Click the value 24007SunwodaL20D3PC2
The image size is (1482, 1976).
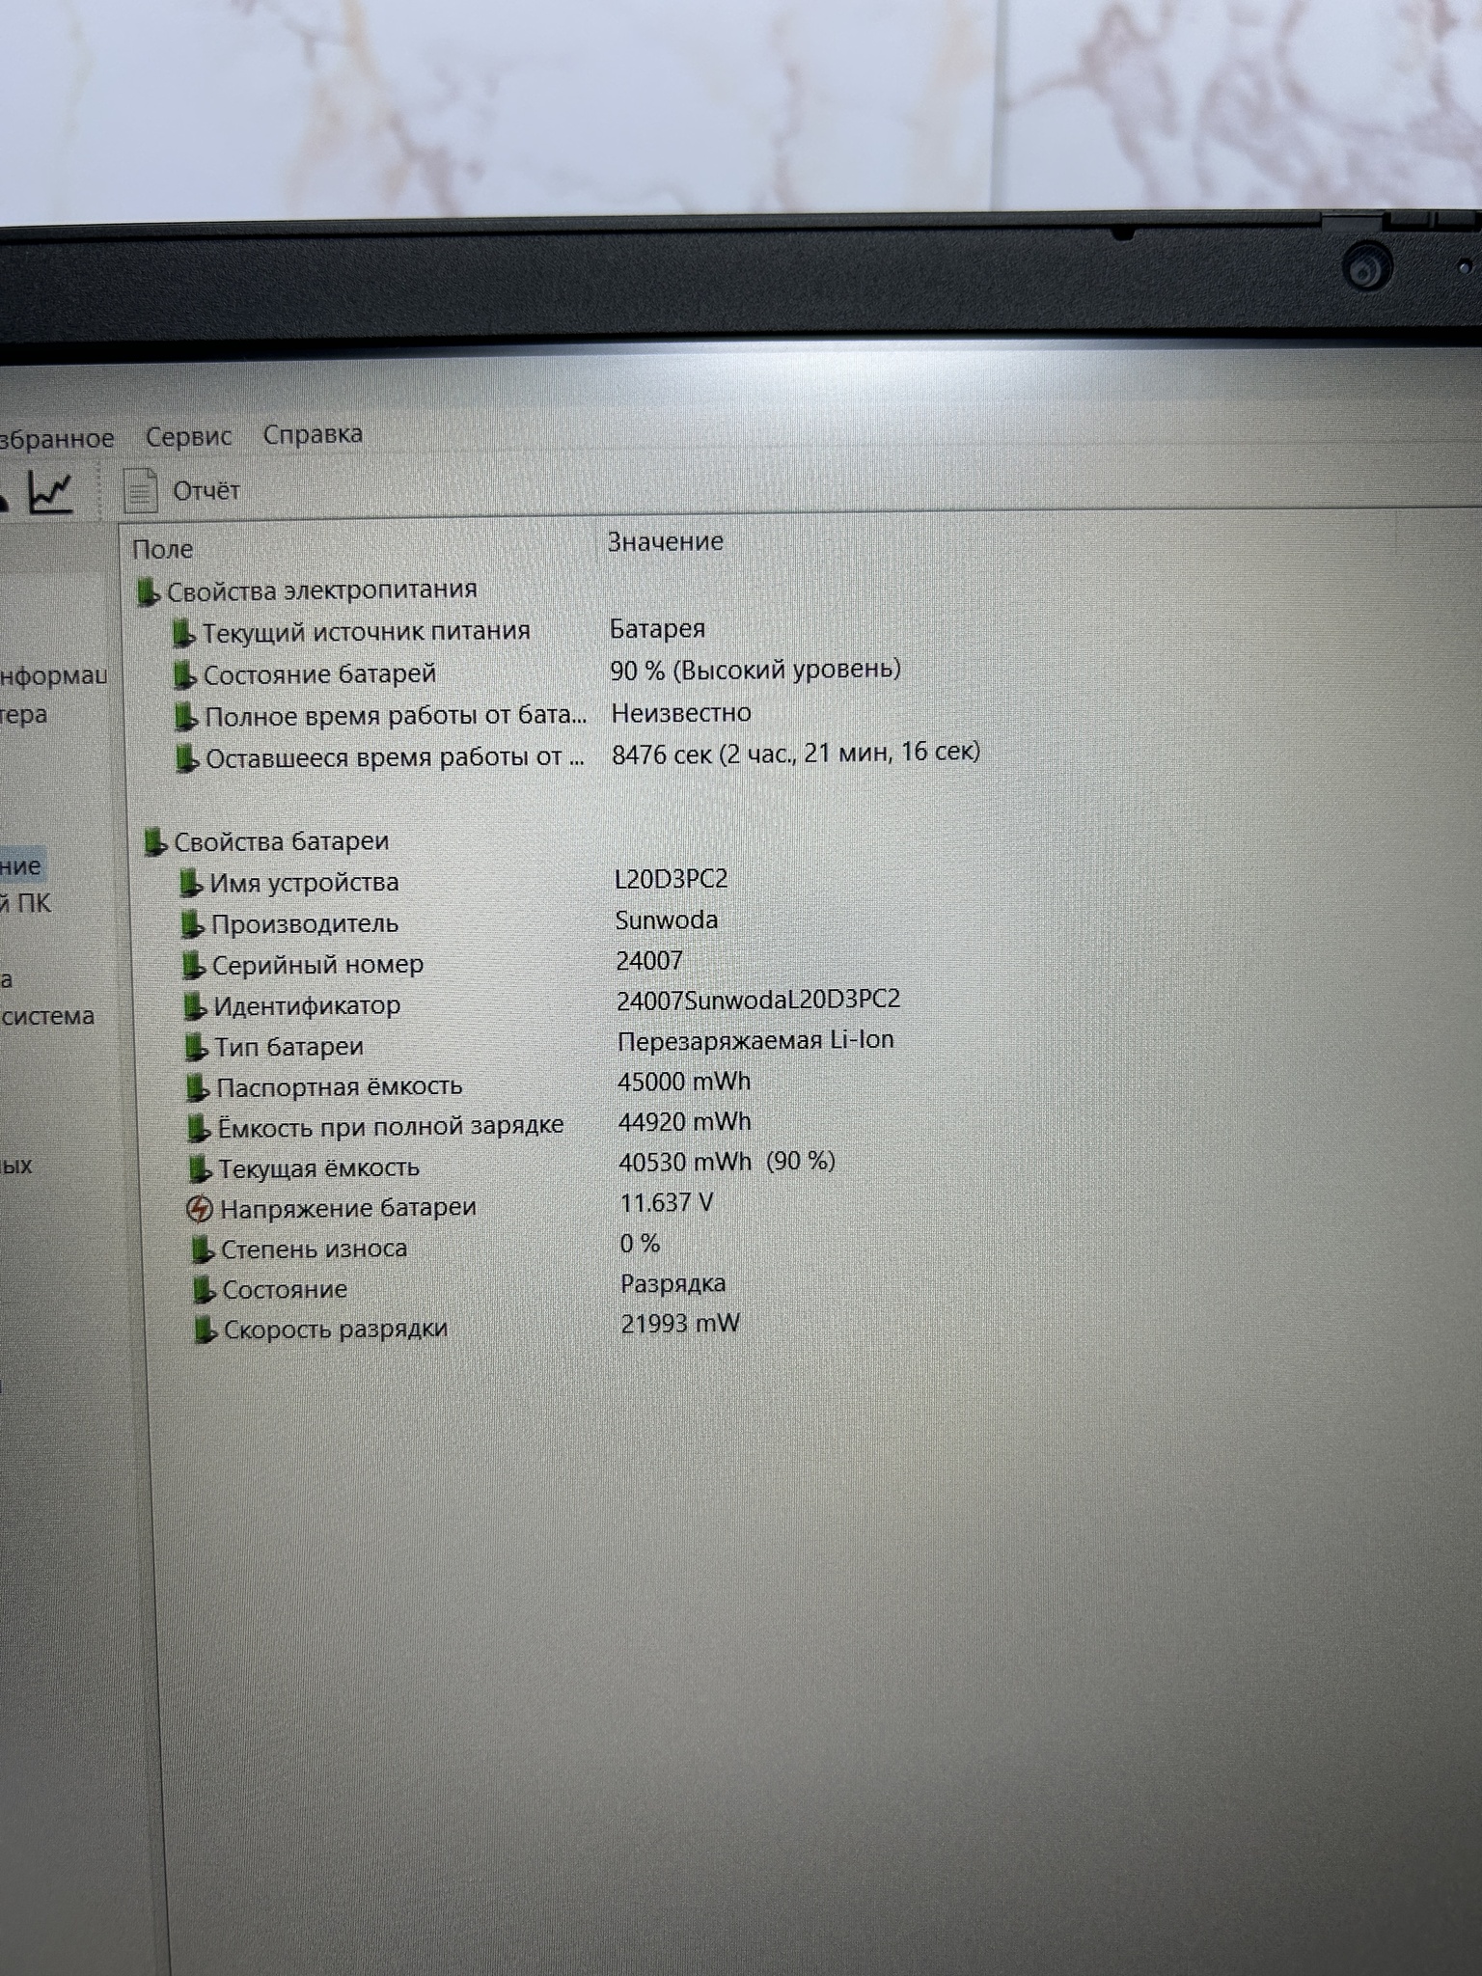(x=758, y=1000)
